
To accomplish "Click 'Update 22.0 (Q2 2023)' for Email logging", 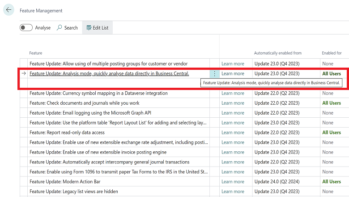I will click(277, 113).
